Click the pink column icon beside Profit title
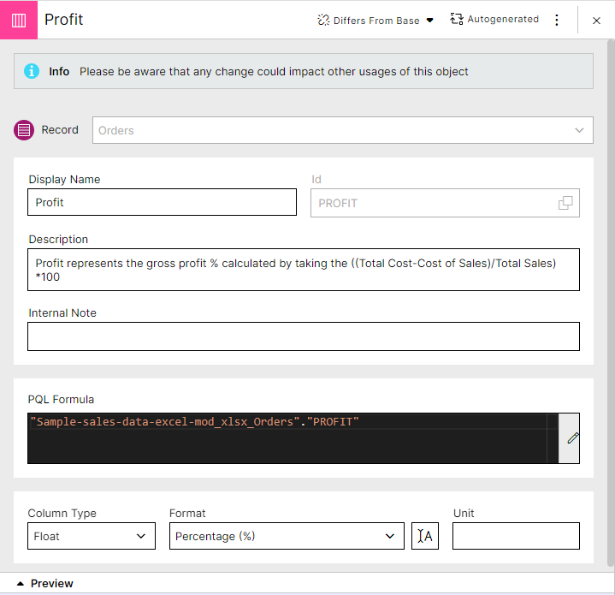Image resolution: width=615 pixels, height=595 pixels. (19, 20)
